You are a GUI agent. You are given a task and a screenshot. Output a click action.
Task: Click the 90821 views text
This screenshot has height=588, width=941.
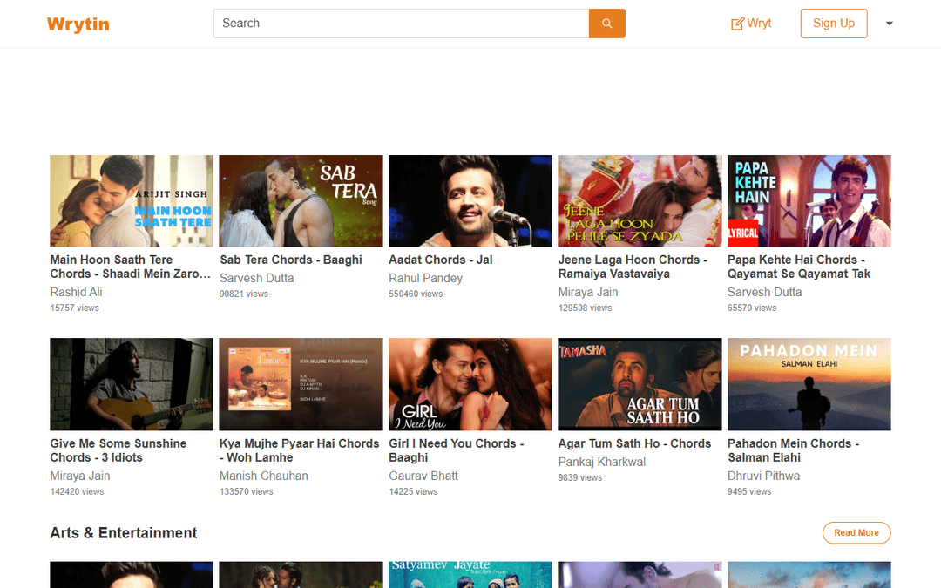[x=244, y=294]
